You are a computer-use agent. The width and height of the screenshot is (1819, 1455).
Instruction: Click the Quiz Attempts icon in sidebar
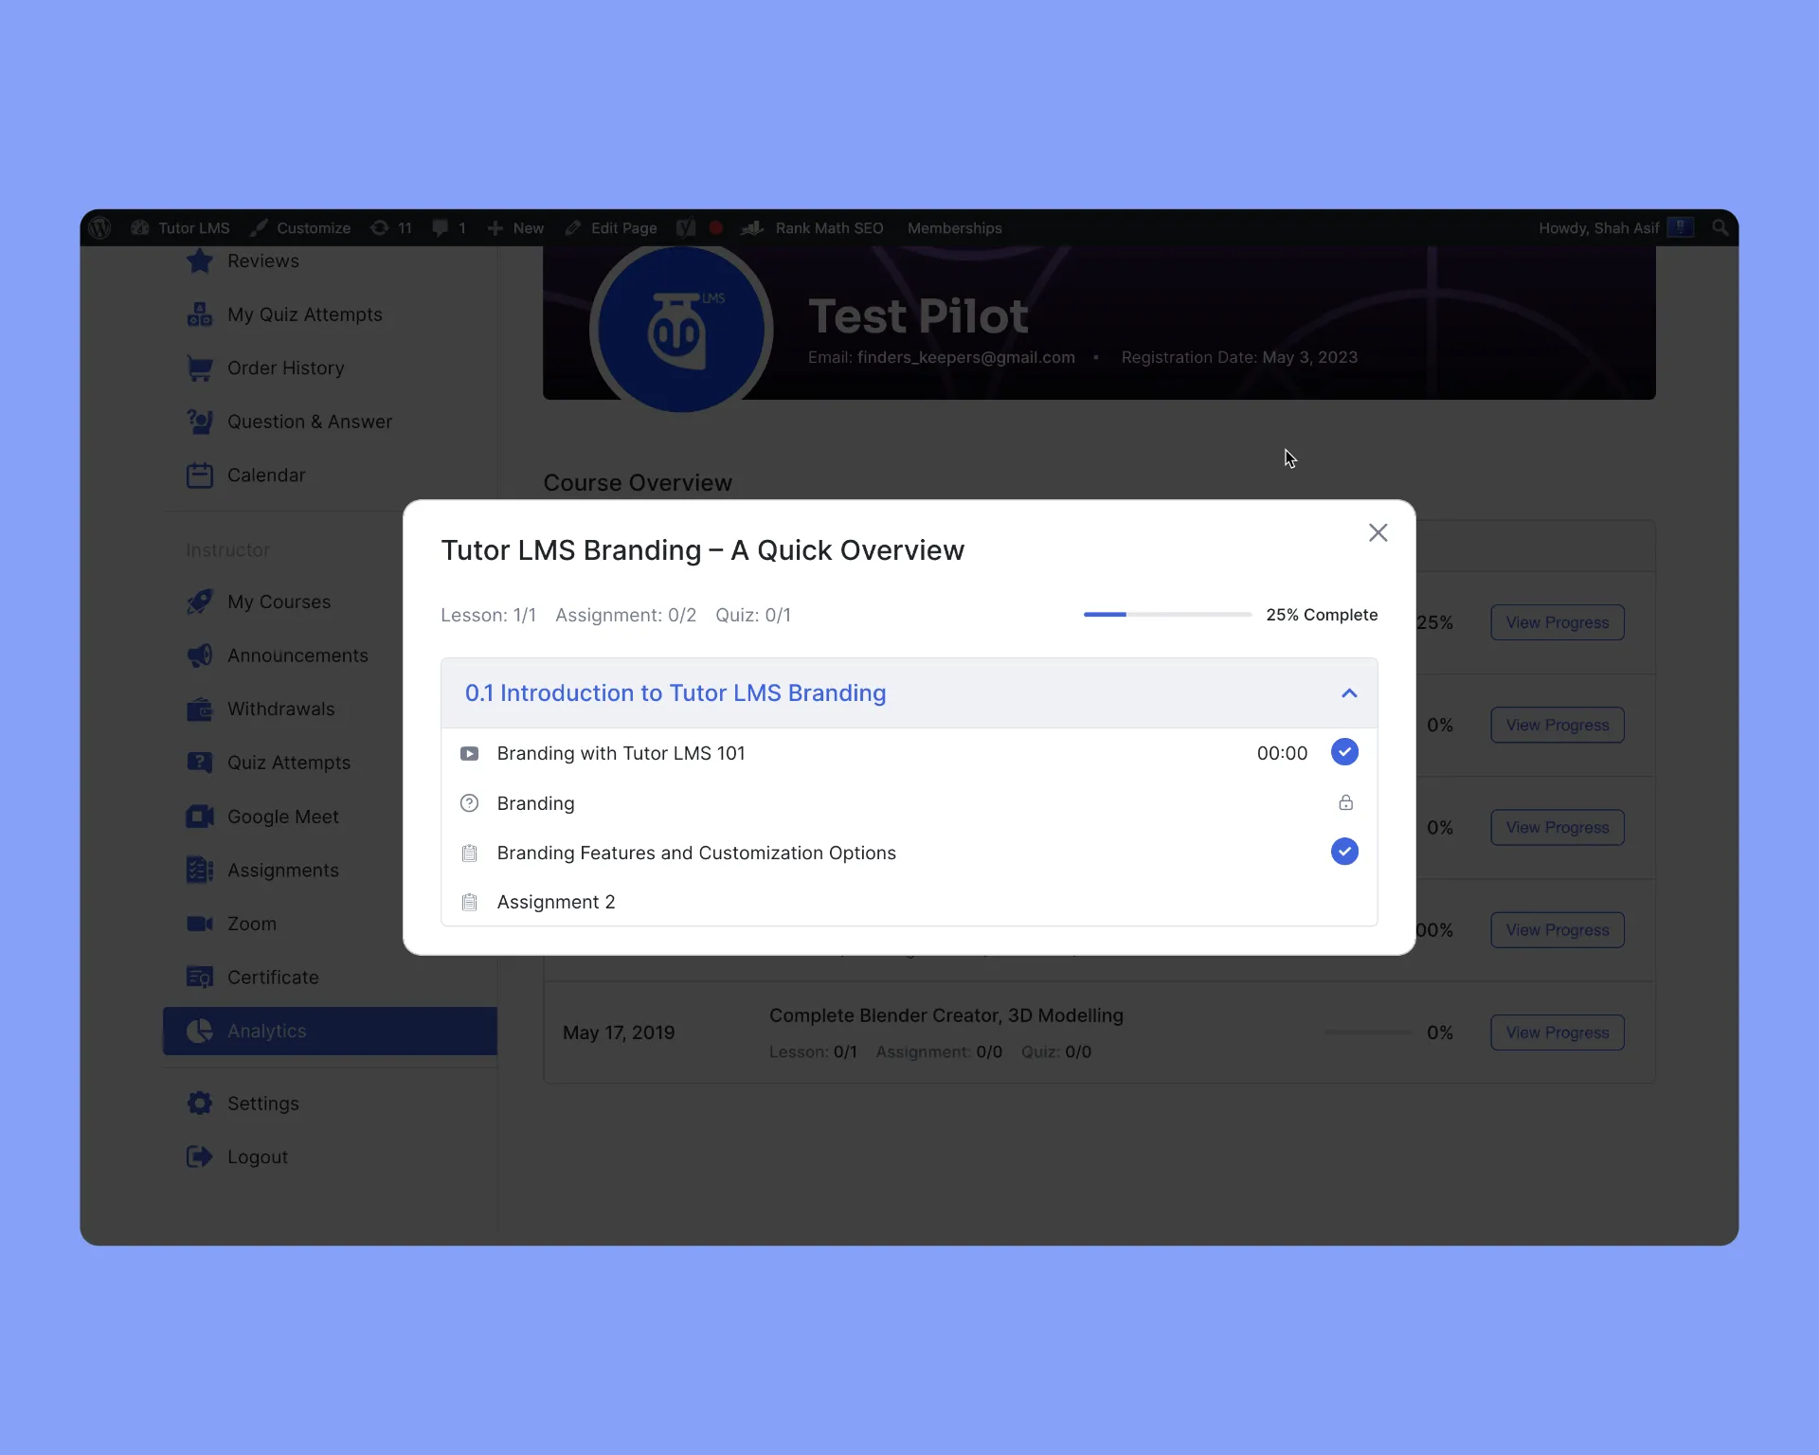pos(201,762)
